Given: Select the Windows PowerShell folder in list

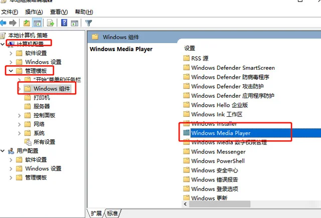Looking at the screenshot, I should (218, 161).
